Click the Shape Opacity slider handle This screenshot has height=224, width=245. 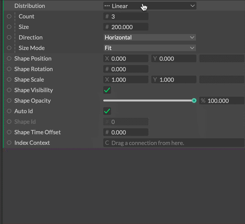click(194, 101)
